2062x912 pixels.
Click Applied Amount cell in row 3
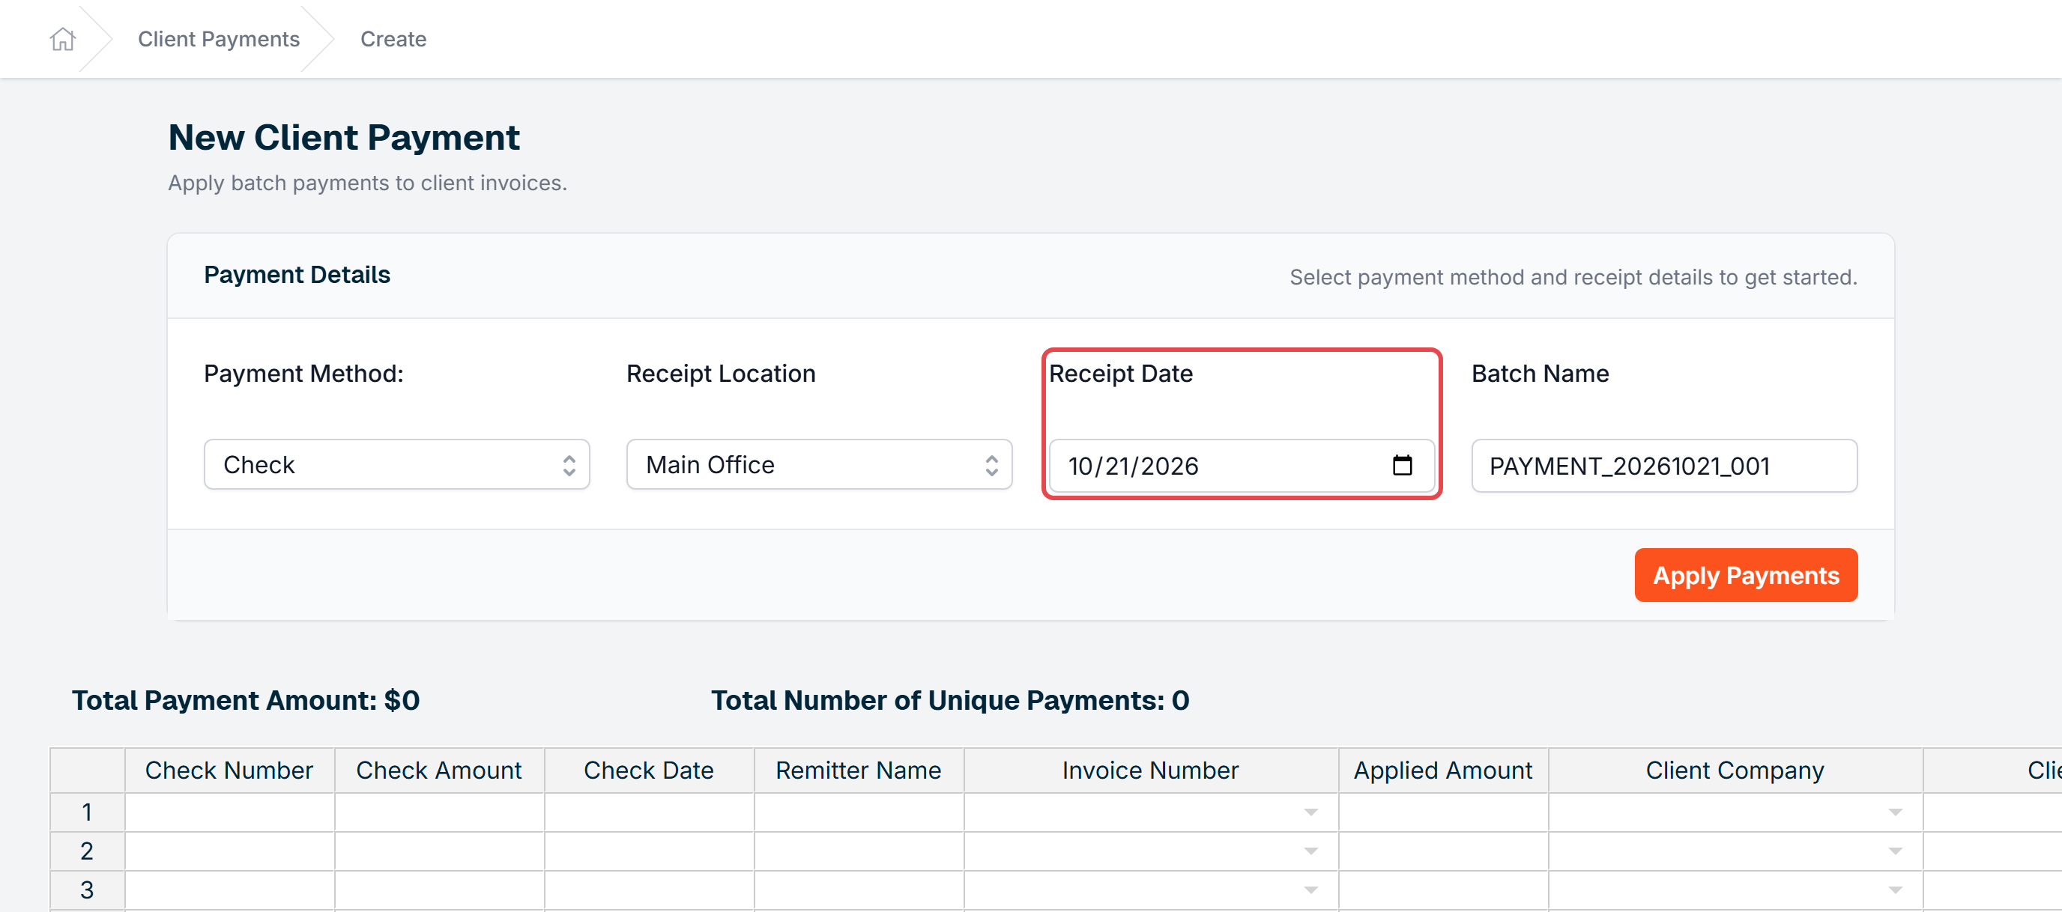coord(1443,890)
